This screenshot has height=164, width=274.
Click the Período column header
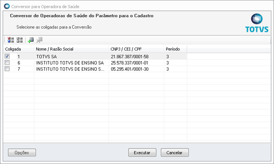[x=170, y=49]
